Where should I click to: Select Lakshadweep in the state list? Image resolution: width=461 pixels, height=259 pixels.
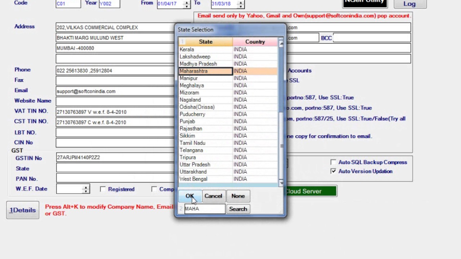(x=206, y=56)
